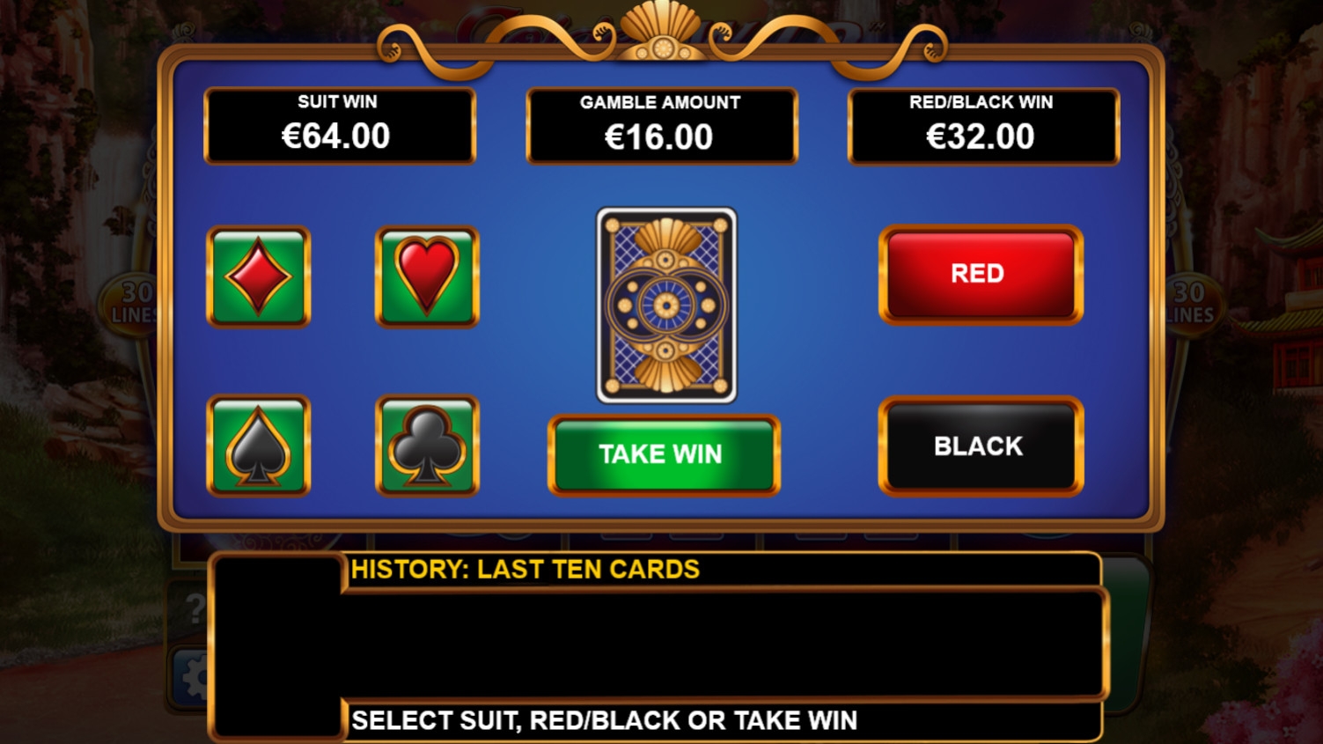Screen dimensions: 1323x744
Task: Choose the red heart suit icon
Action: click(x=427, y=276)
